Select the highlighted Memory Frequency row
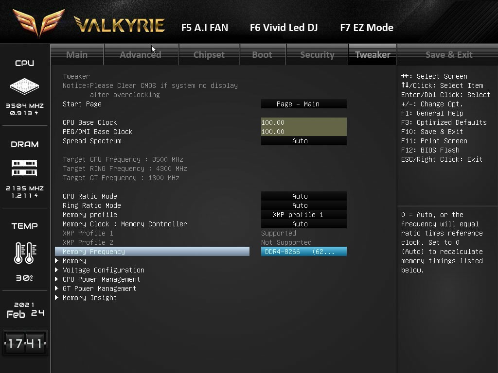The width and height of the screenshot is (498, 373). (152, 252)
